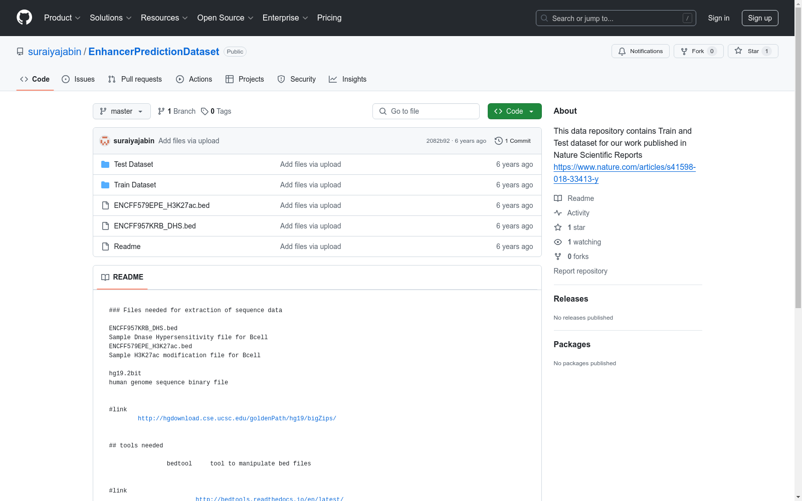Open the Test Dataset folder name

pos(133,164)
